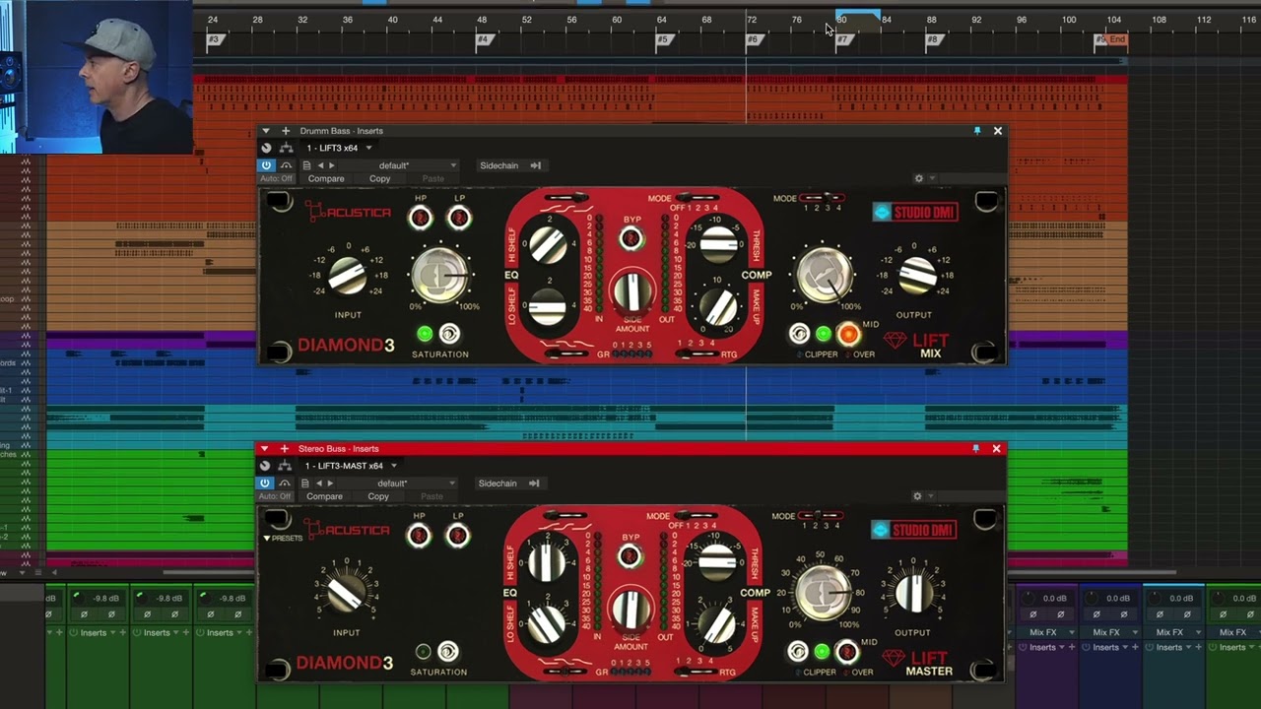
Task: Collapse Stereo Buss inserts window triangle
Action: point(264,449)
